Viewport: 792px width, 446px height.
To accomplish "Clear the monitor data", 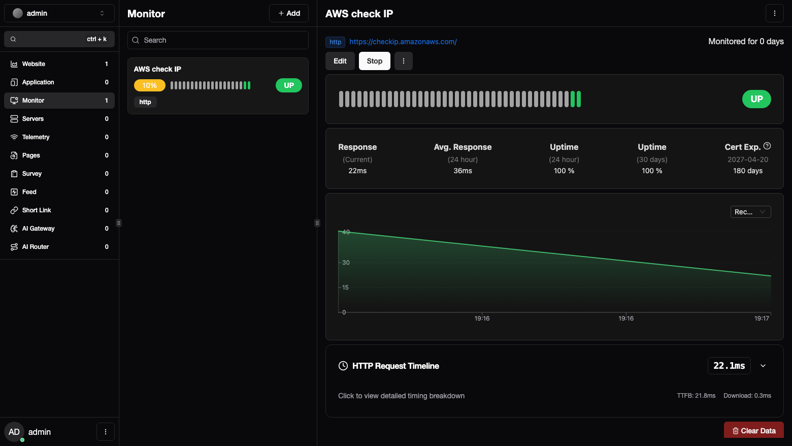I will 754,431.
